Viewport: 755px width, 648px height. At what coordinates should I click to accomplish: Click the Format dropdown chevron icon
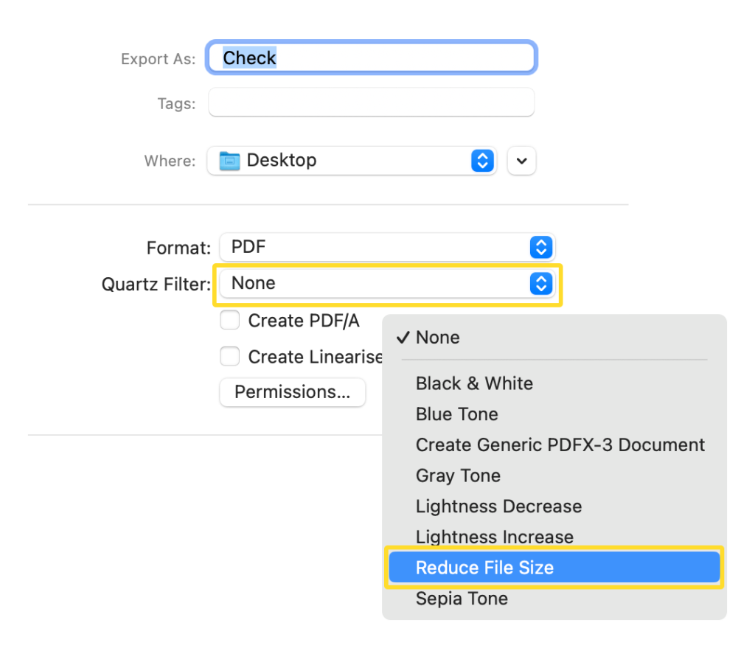pyautogui.click(x=542, y=248)
